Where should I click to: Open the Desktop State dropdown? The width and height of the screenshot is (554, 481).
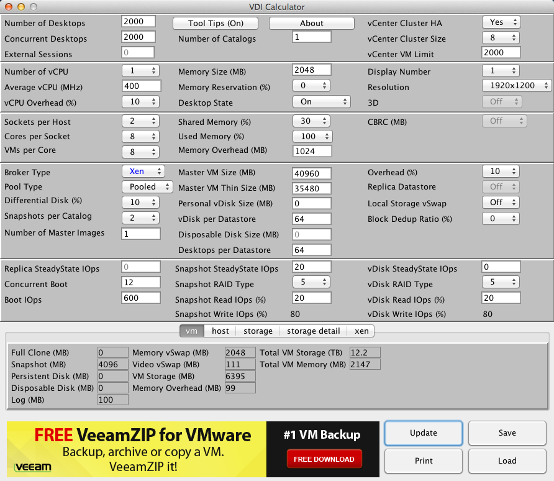pos(322,102)
